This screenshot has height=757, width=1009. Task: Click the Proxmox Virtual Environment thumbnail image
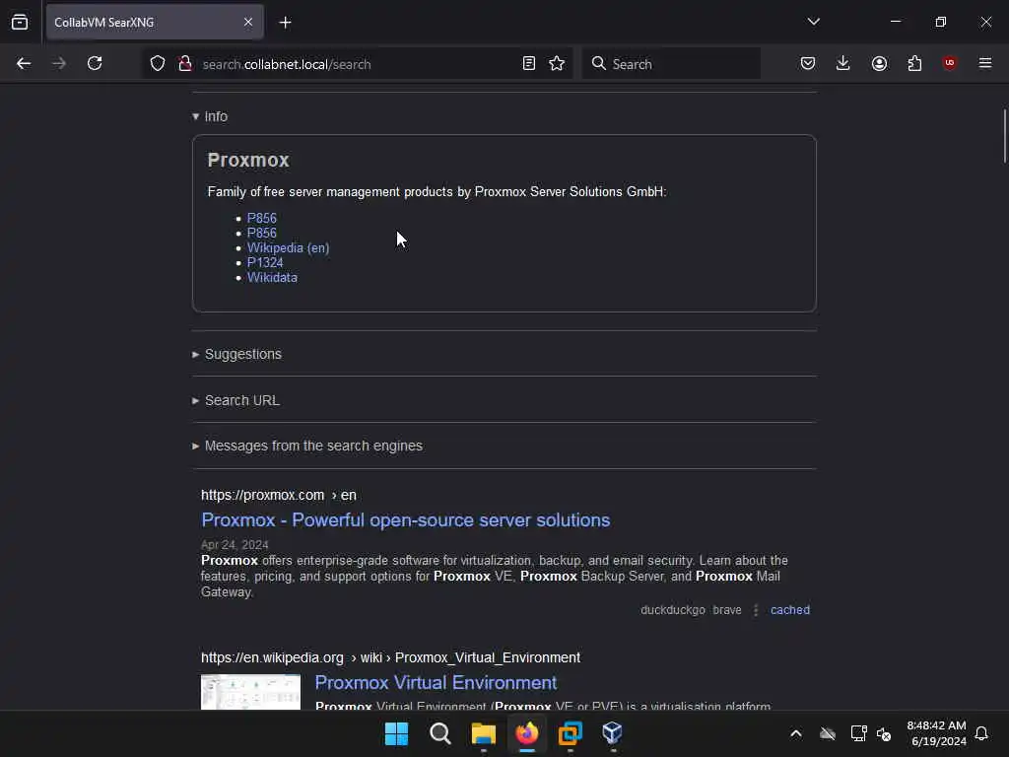[250, 692]
